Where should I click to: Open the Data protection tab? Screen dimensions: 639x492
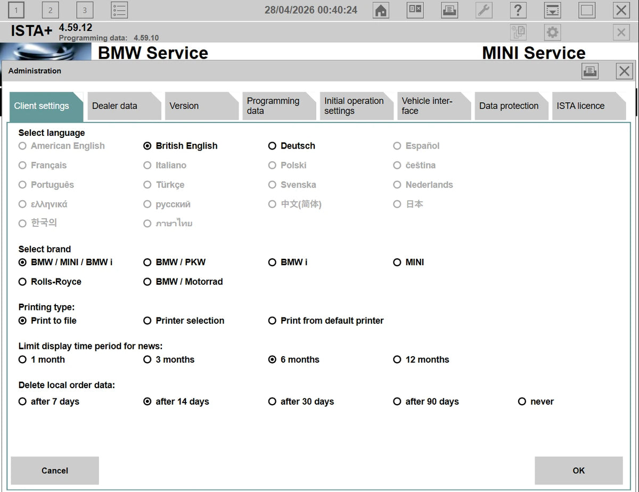(512, 106)
